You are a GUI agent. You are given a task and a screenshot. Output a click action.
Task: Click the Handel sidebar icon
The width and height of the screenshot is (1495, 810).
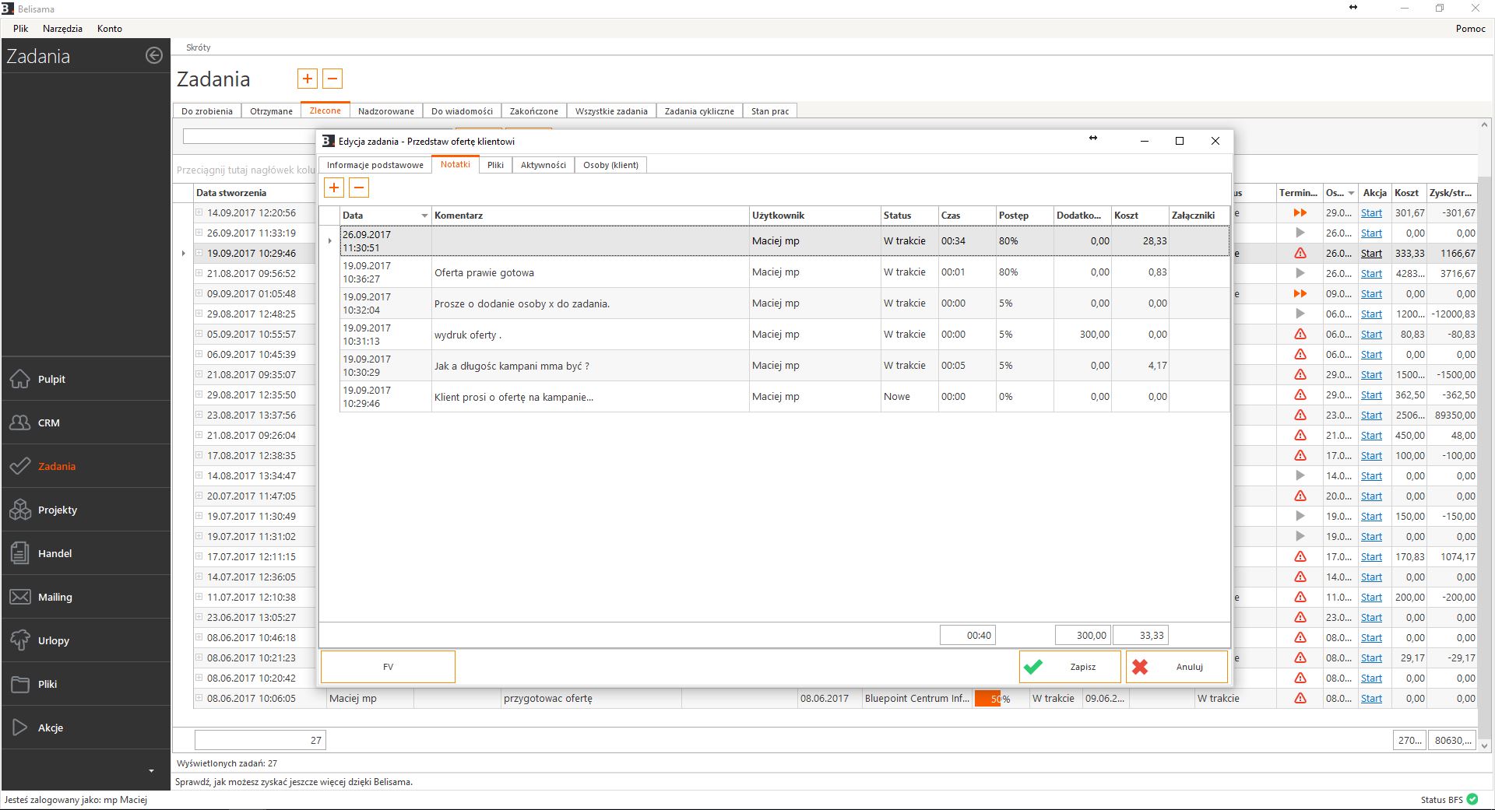(20, 553)
